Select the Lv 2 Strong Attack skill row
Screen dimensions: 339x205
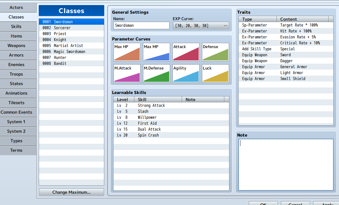[x=171, y=105]
